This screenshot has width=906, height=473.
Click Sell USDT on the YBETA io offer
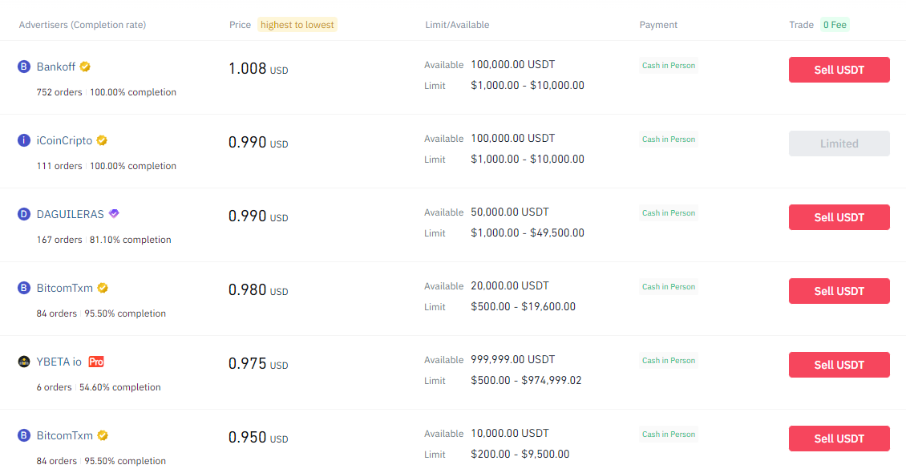coord(839,365)
